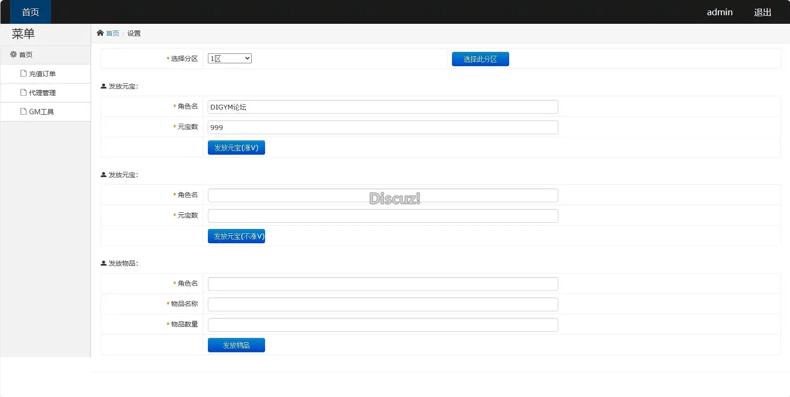Click the 退出 logout link

coord(762,12)
